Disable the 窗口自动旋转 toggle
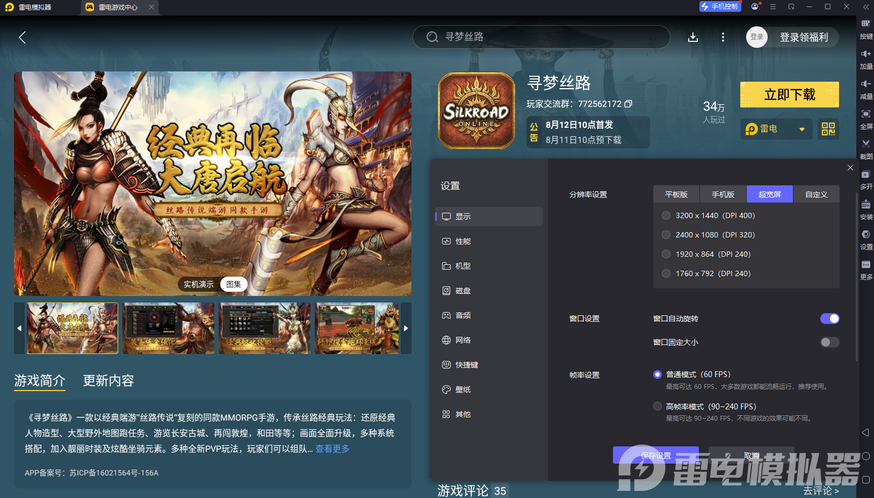This screenshot has height=498, width=874. click(830, 319)
